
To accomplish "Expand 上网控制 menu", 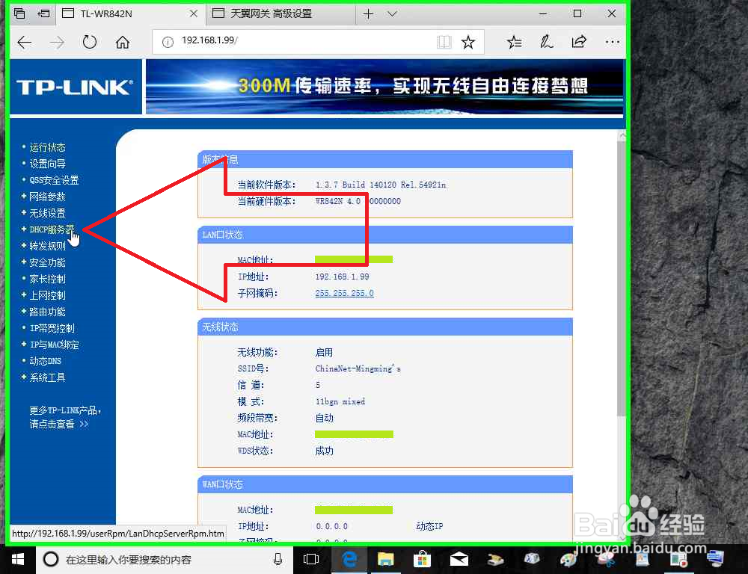I will 46,295.
